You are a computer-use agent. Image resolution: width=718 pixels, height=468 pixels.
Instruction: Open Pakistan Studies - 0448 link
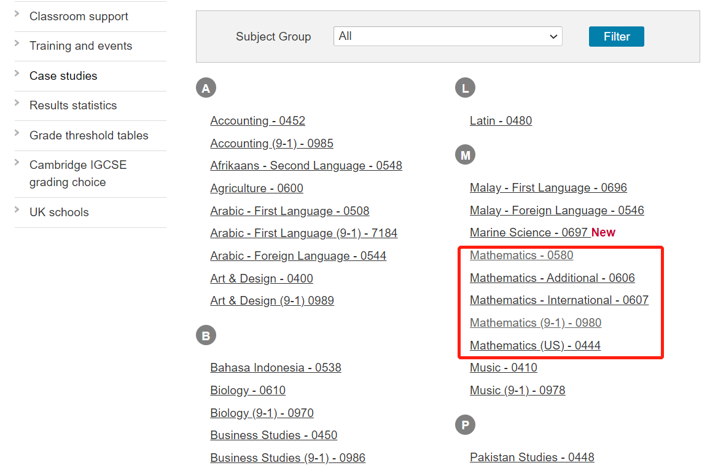click(532, 458)
